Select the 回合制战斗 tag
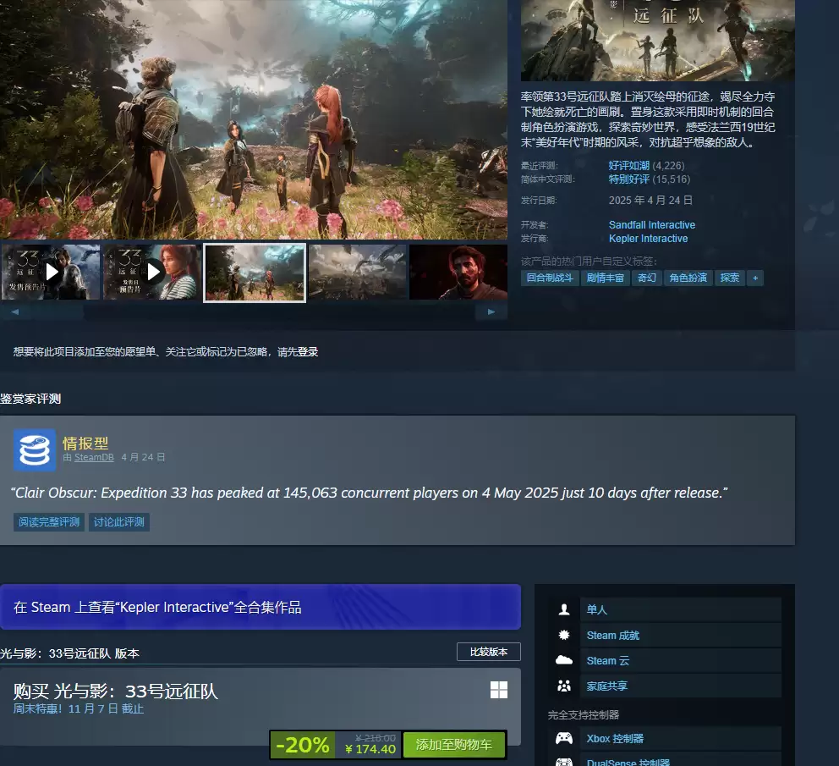Image resolution: width=839 pixels, height=766 pixels. pyautogui.click(x=550, y=278)
